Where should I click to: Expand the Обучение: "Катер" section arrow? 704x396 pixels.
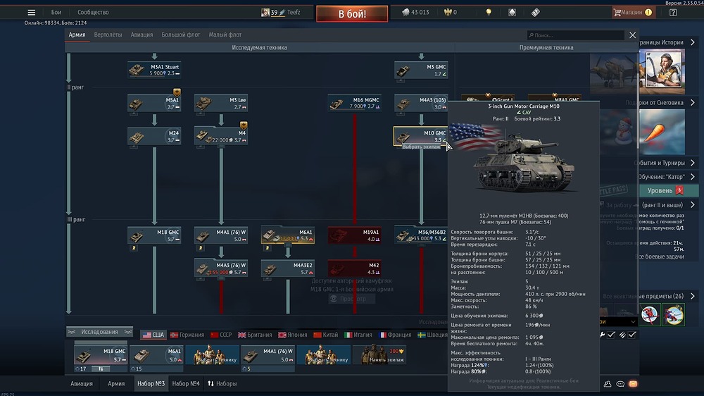pos(693,177)
